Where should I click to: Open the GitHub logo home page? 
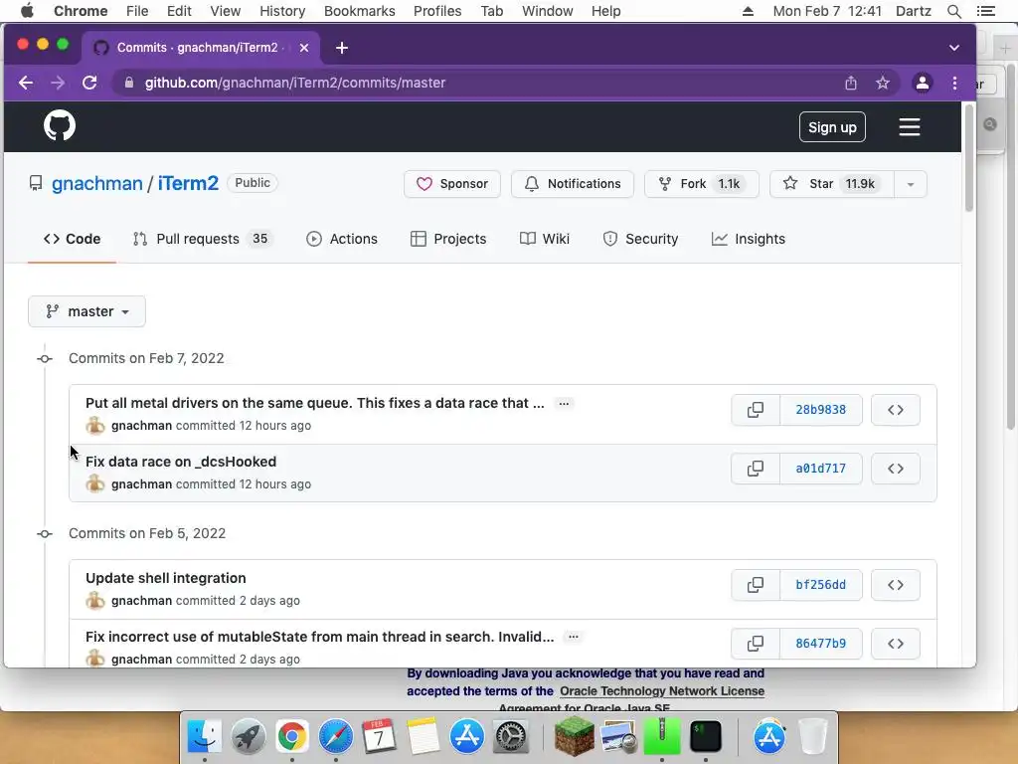(x=60, y=125)
